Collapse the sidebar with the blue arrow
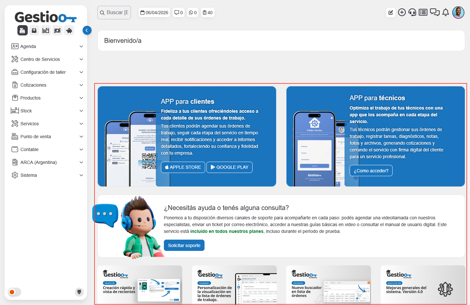This screenshot has height=305, width=470. coord(87,30)
